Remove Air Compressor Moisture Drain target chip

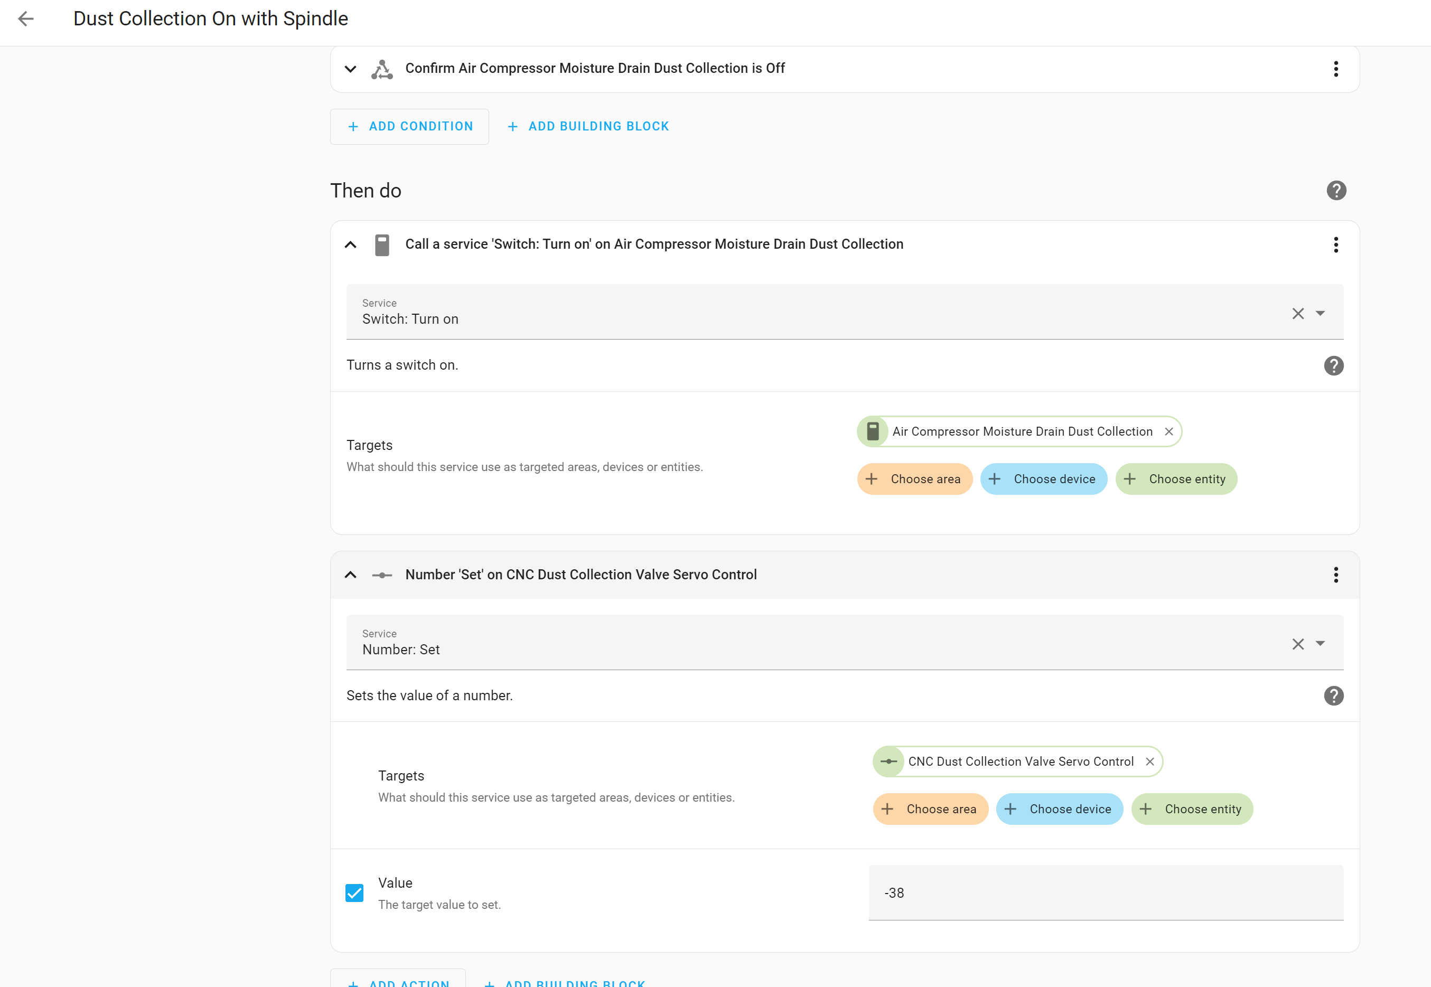click(1168, 431)
